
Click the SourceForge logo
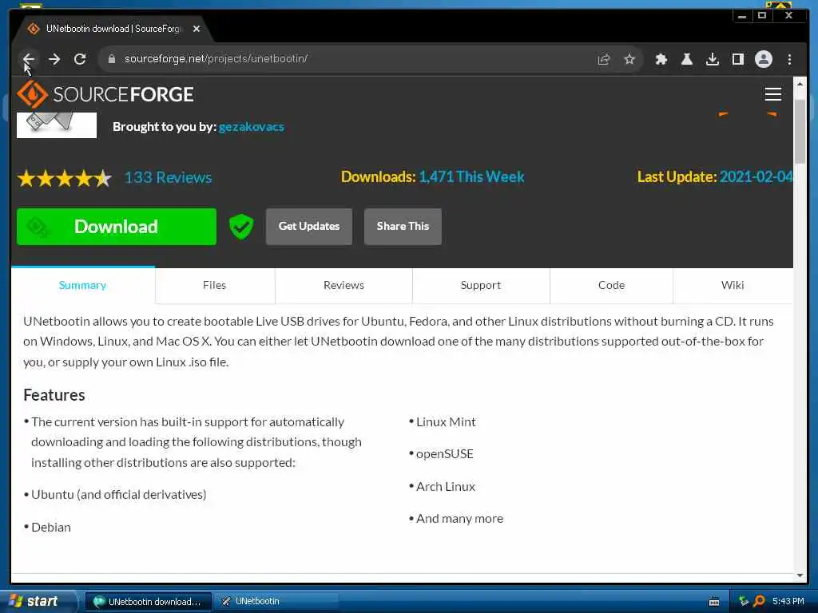pyautogui.click(x=105, y=94)
